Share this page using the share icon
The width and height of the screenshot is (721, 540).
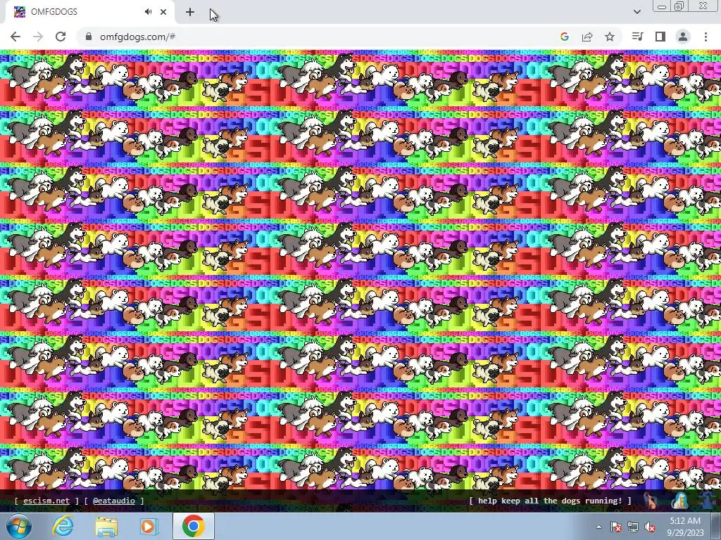587,37
